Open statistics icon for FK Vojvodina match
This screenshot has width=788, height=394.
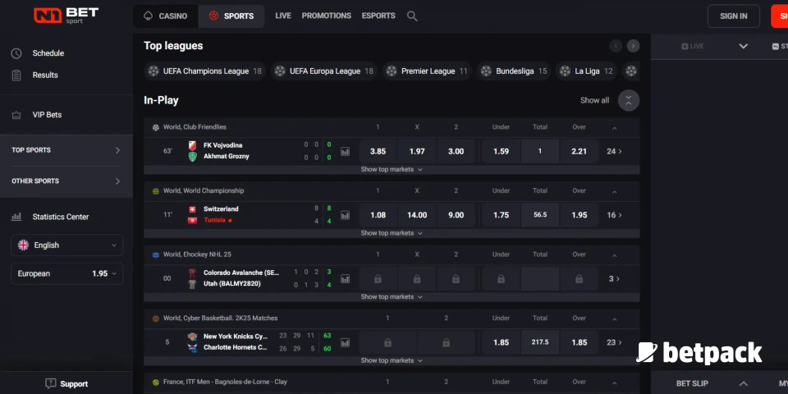[x=346, y=151]
